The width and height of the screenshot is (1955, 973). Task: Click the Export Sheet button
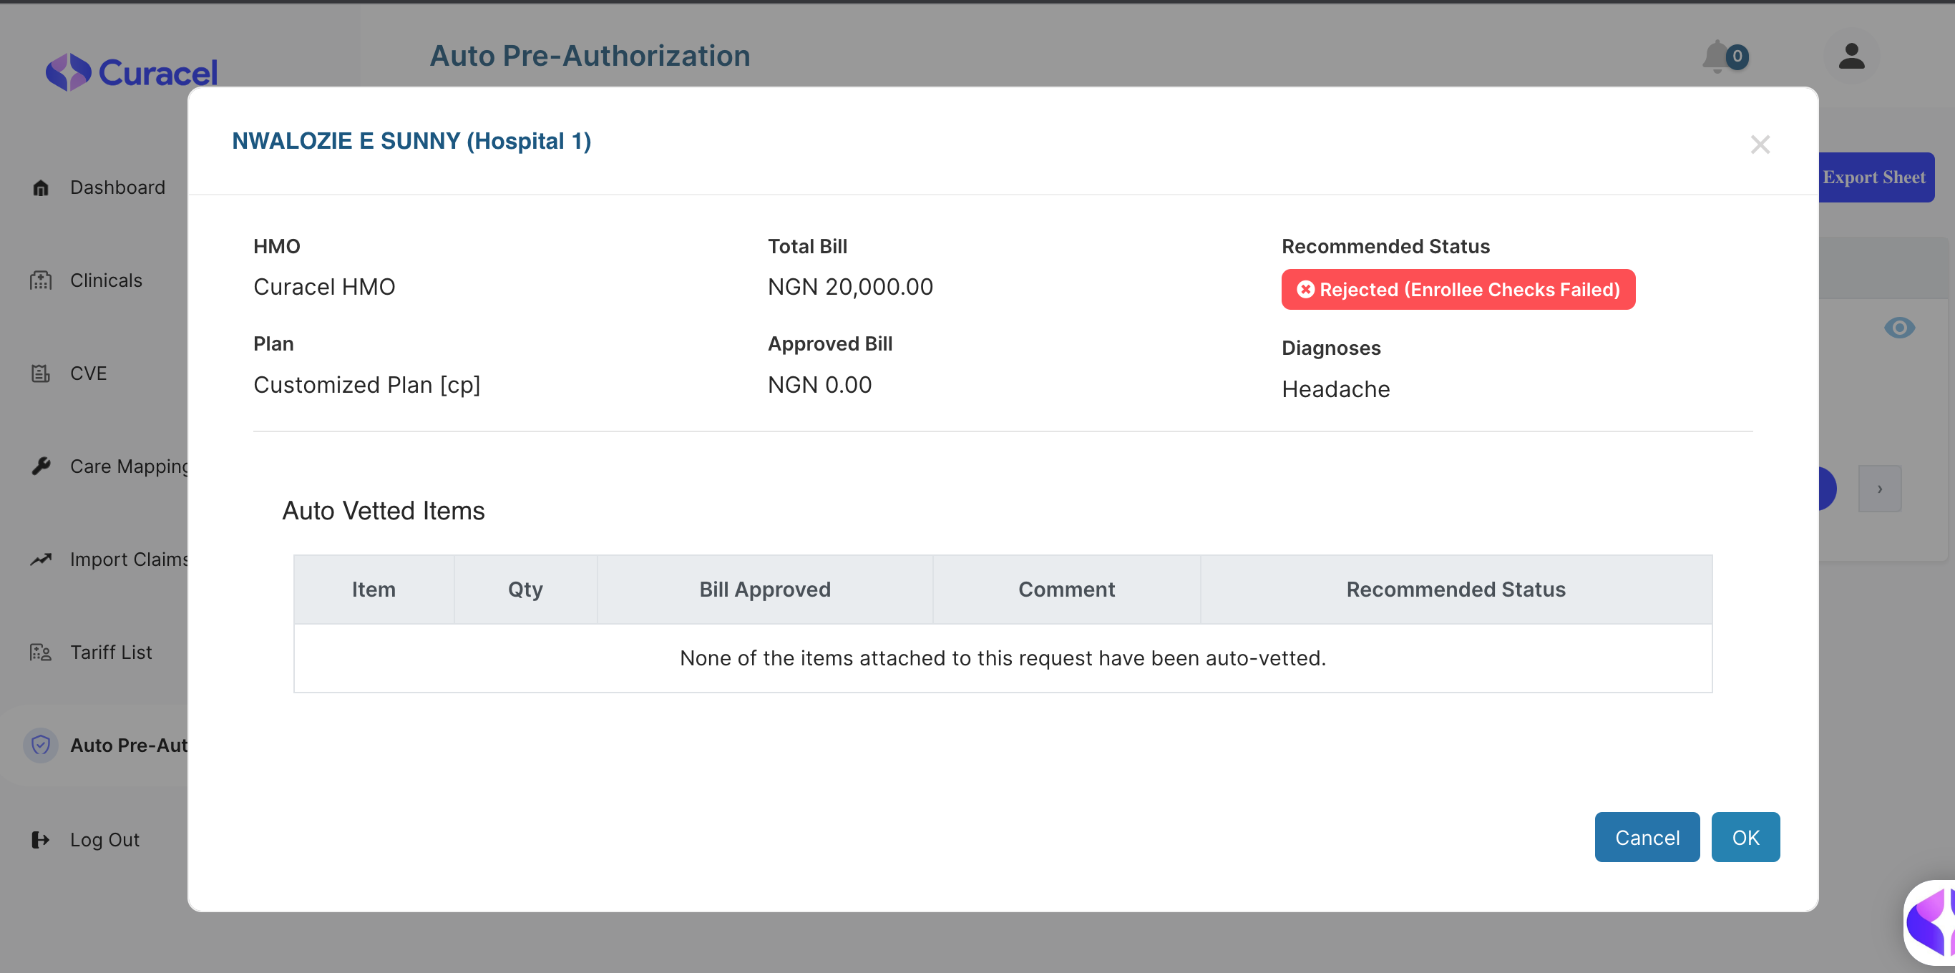click(1876, 177)
